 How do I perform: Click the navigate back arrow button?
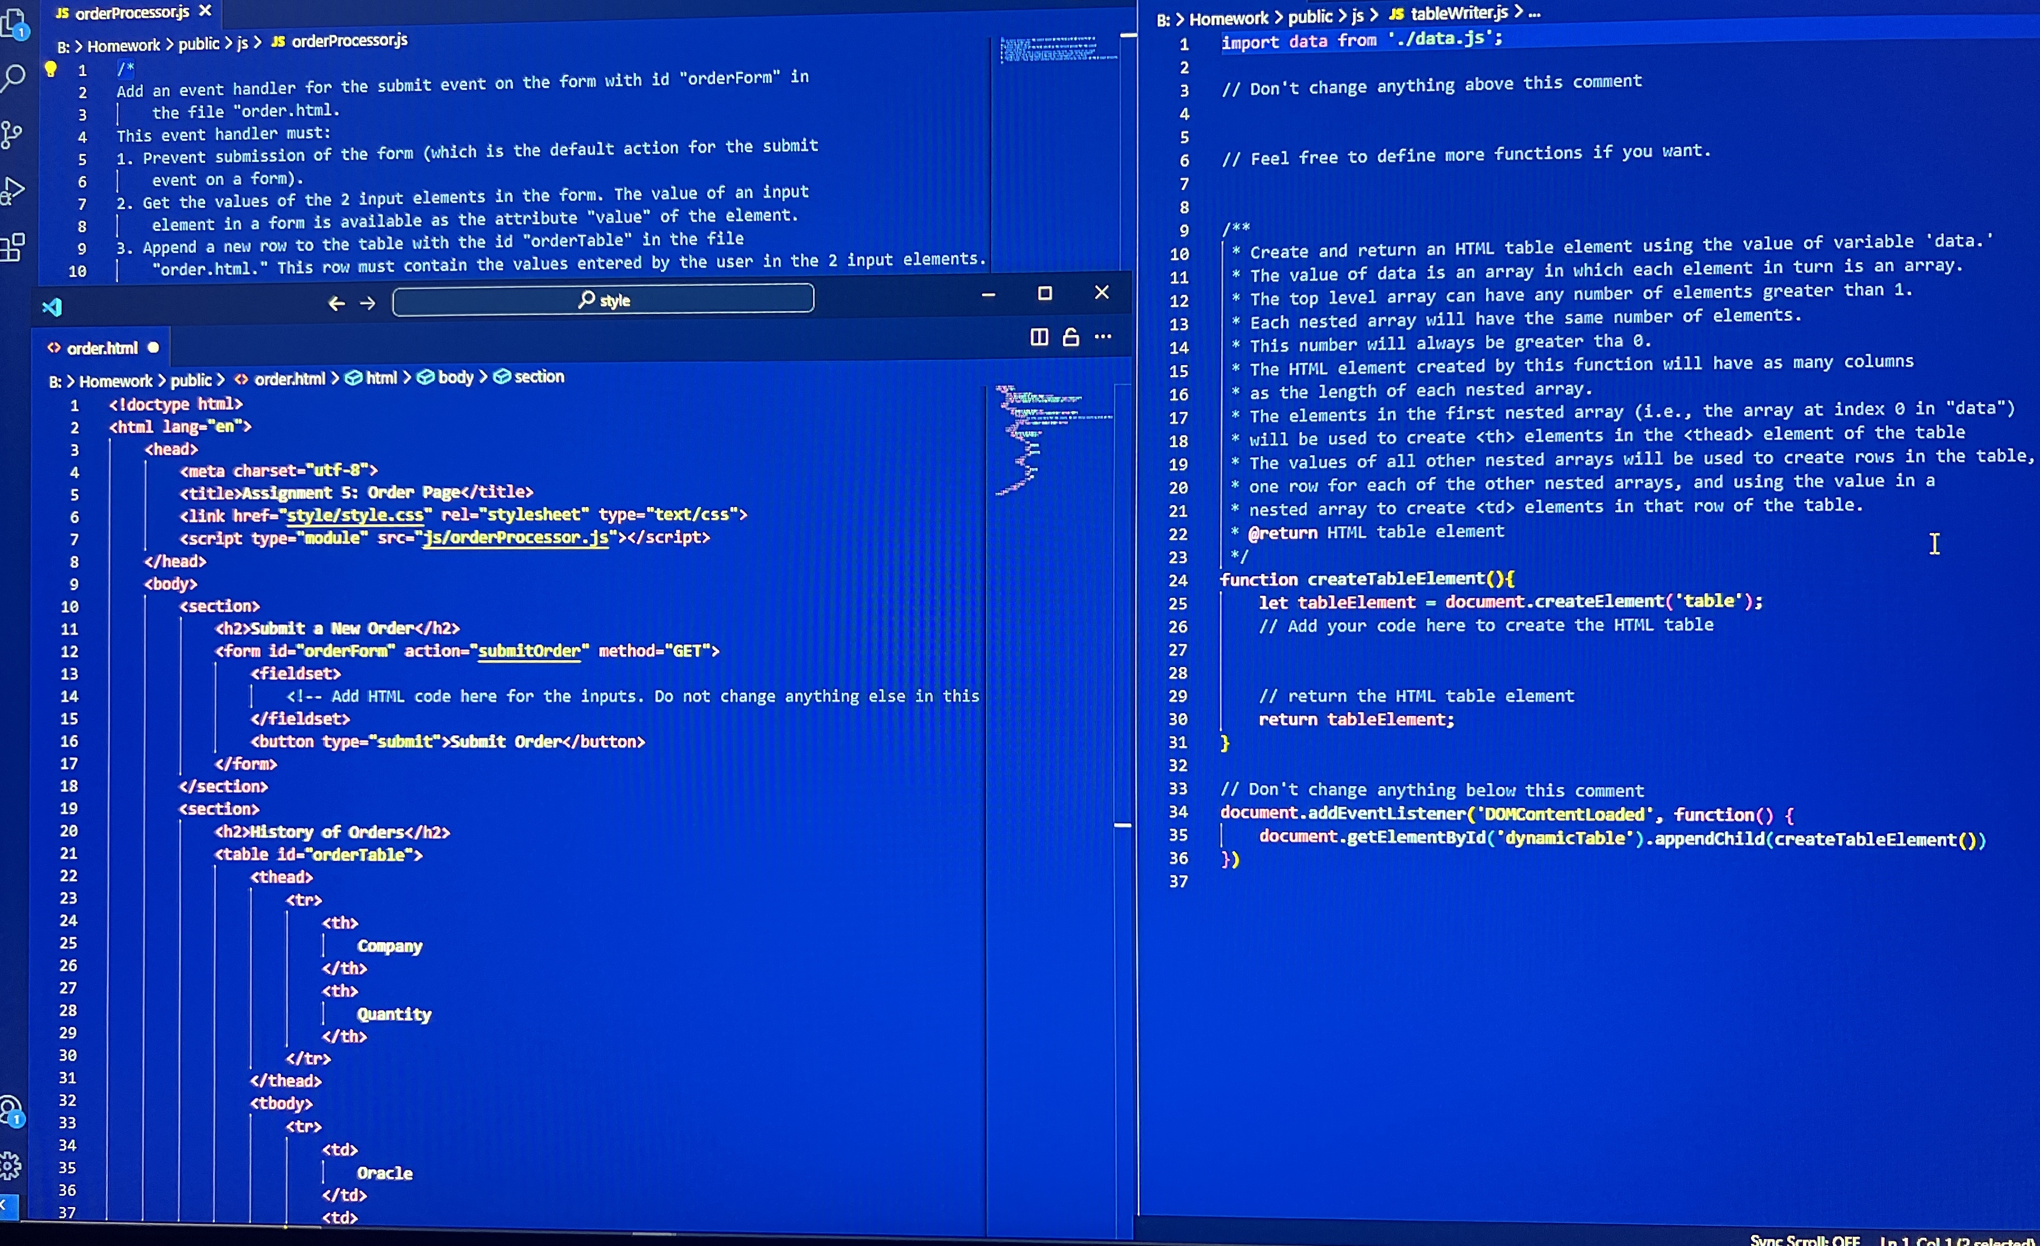click(x=336, y=303)
